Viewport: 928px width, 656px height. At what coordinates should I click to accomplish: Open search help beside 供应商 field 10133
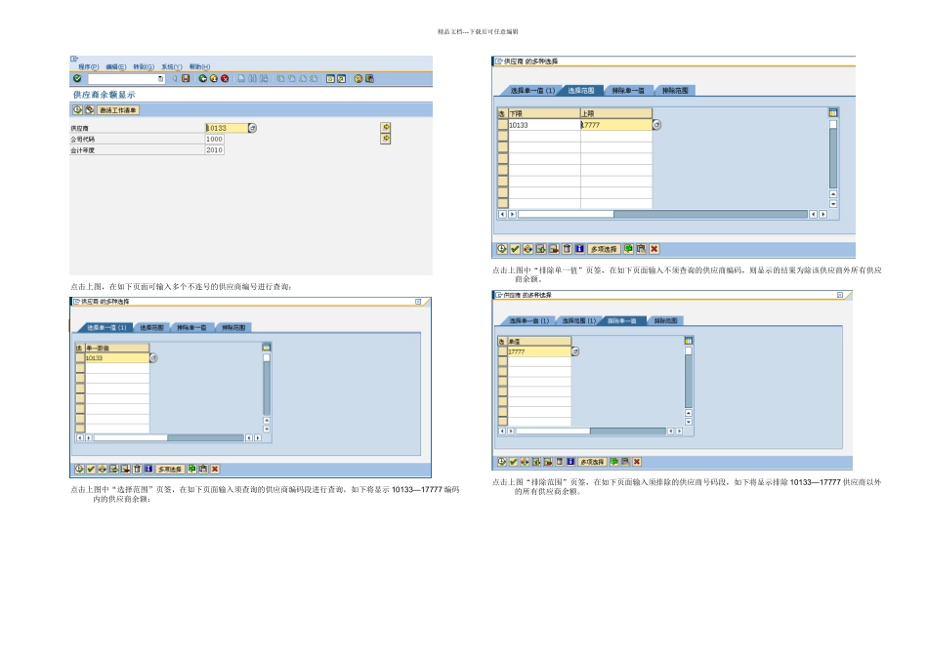252,128
